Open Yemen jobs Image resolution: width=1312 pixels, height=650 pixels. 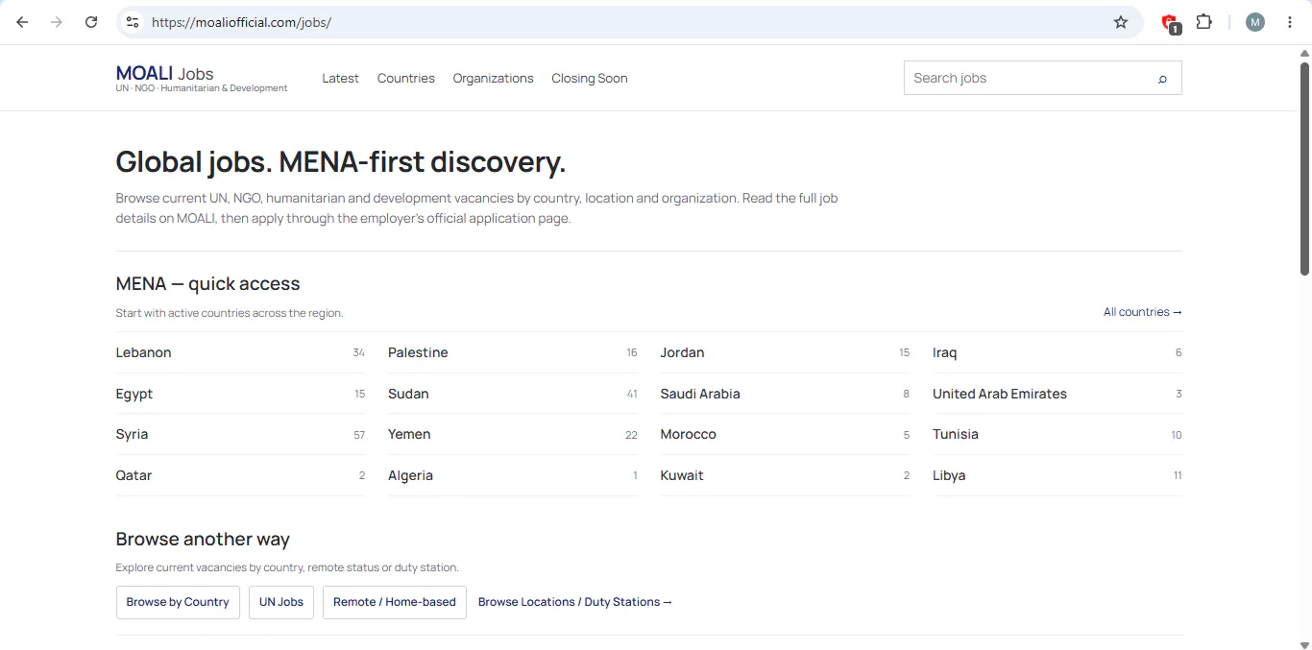click(513, 435)
